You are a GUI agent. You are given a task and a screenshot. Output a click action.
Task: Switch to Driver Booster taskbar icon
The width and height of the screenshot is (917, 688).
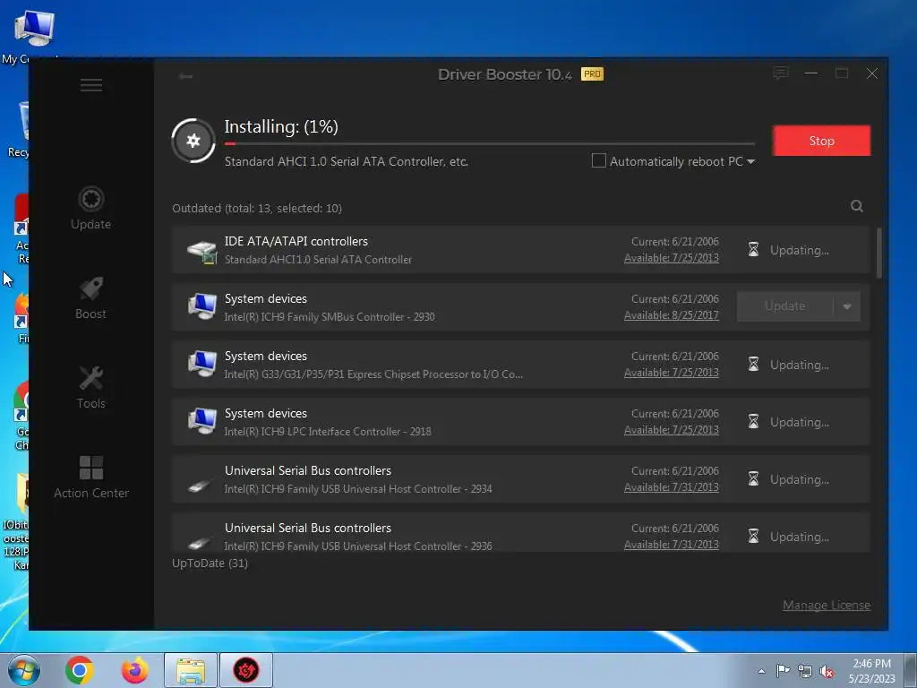point(245,670)
